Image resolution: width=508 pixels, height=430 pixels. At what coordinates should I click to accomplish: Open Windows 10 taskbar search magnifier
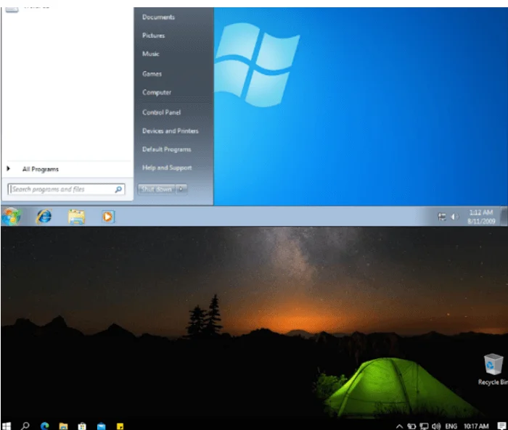[25, 426]
